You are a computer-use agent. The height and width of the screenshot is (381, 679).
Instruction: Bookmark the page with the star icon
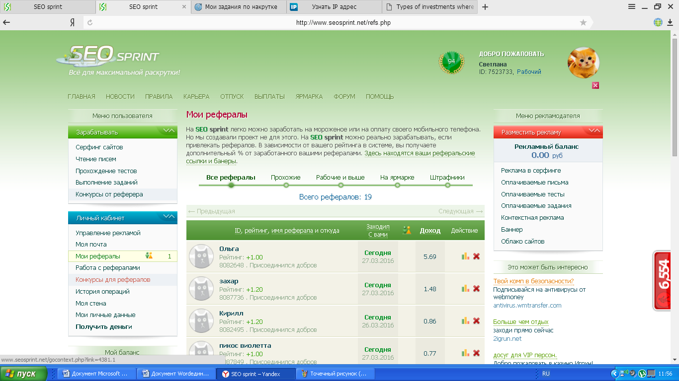583,22
